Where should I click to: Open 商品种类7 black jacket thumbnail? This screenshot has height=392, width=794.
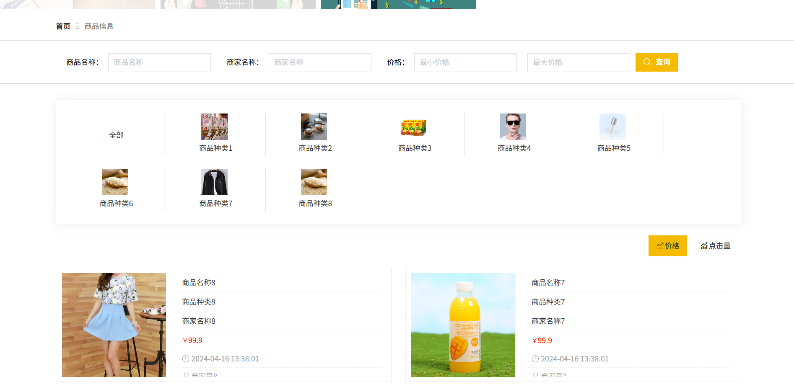click(x=214, y=182)
